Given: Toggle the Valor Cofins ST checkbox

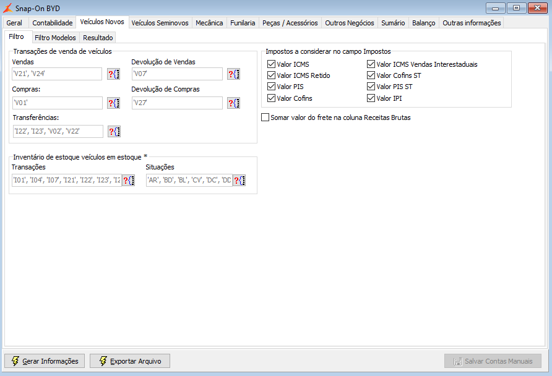Looking at the screenshot, I should point(371,75).
